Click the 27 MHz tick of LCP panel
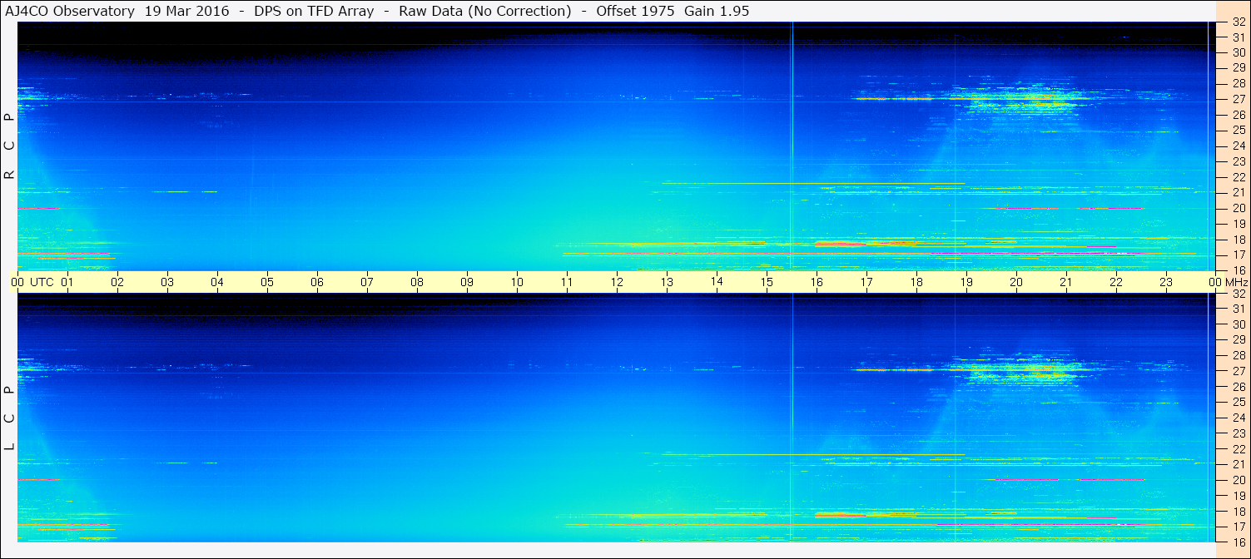1251x559 pixels. pos(1239,371)
